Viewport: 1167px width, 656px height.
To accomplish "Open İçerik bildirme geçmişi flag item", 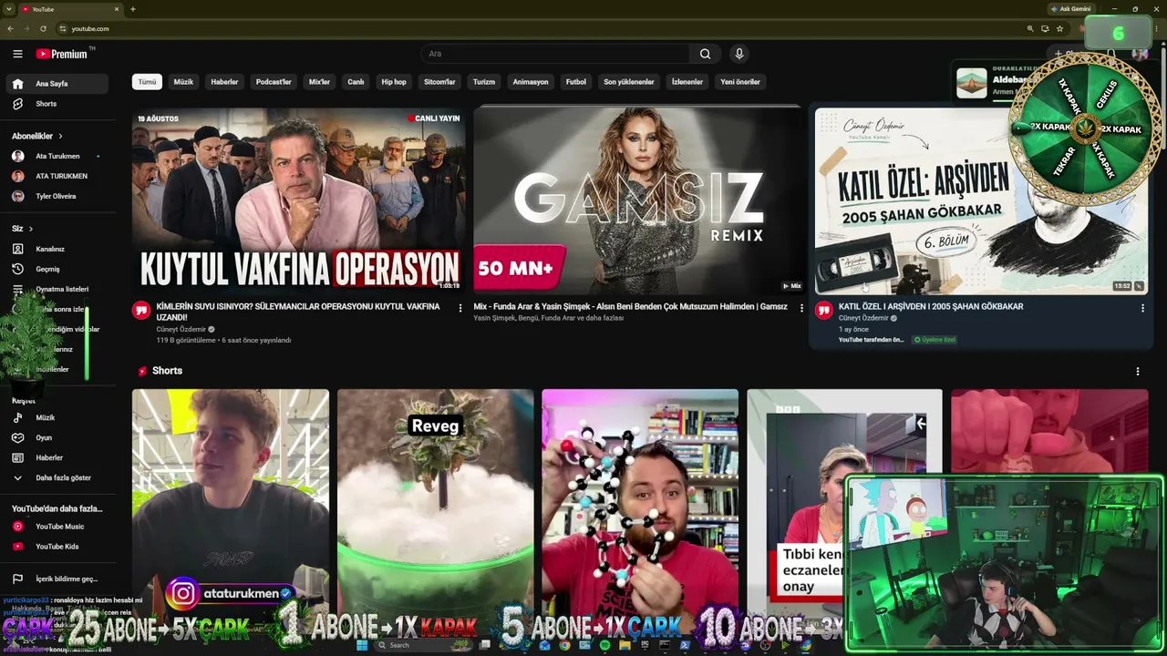I will pos(57,579).
